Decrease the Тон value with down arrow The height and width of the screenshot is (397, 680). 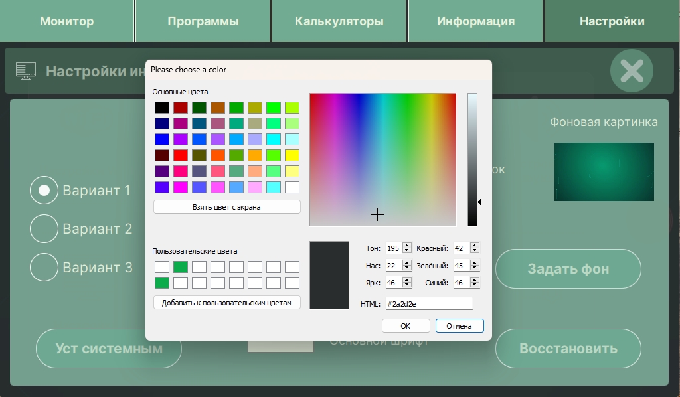(407, 251)
